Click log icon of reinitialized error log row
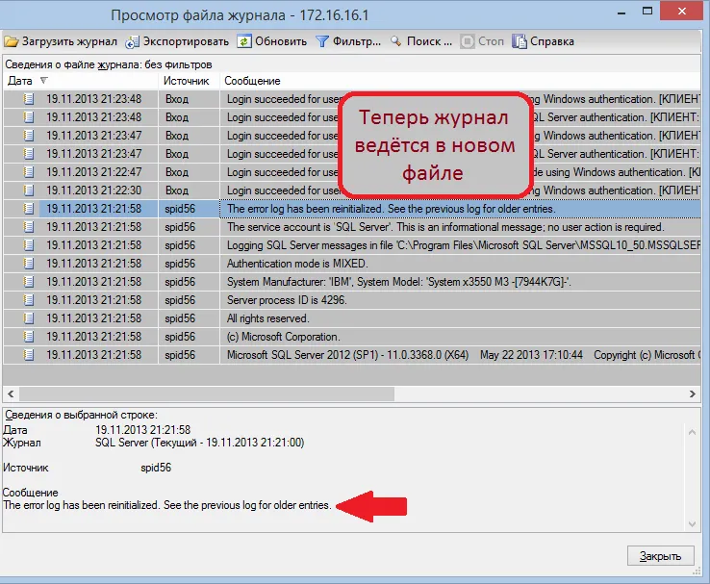 click(x=29, y=209)
